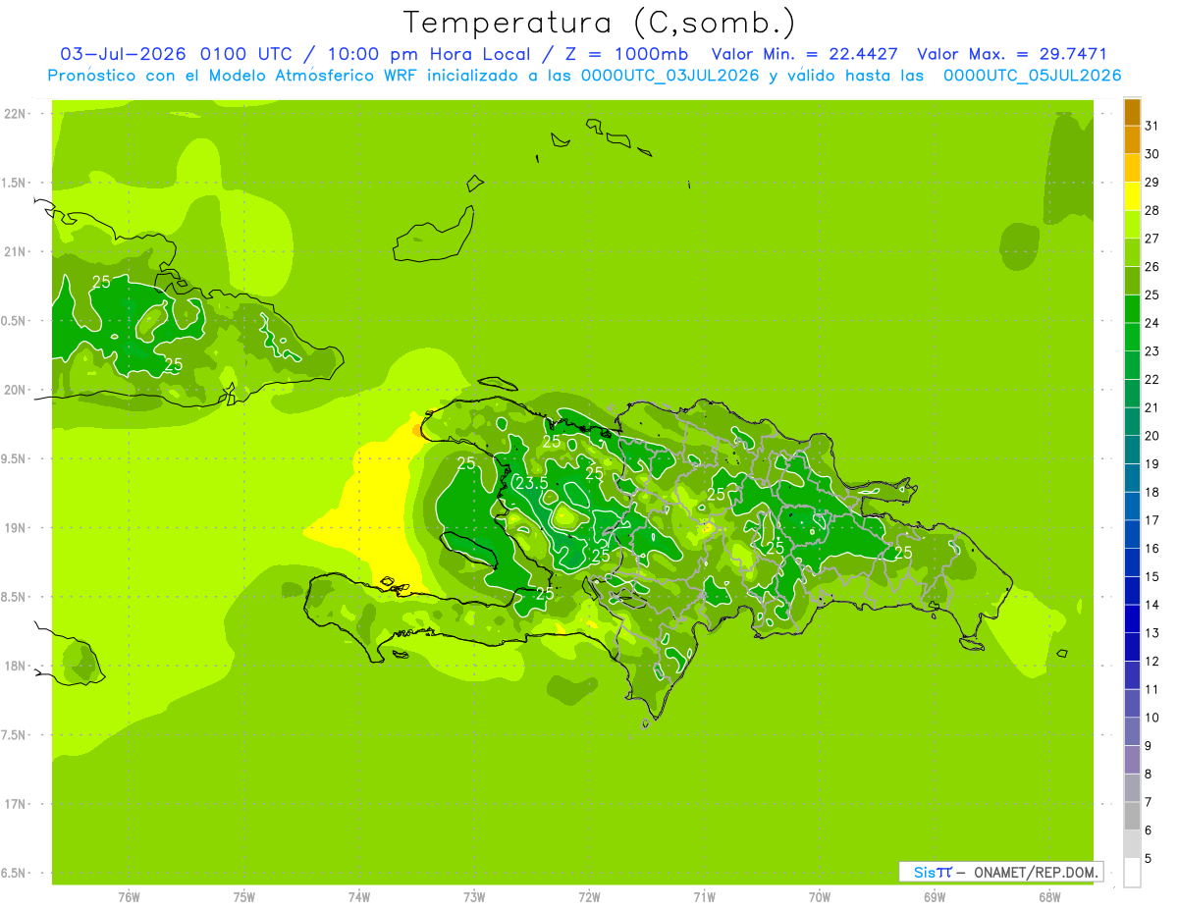Click latitude axis label "18N"
1178x910 pixels.
coord(15,666)
